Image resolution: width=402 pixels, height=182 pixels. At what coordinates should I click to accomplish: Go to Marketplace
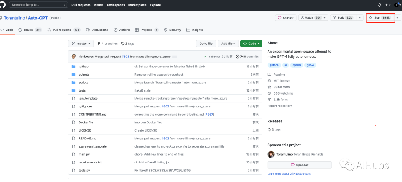tap(137, 5)
